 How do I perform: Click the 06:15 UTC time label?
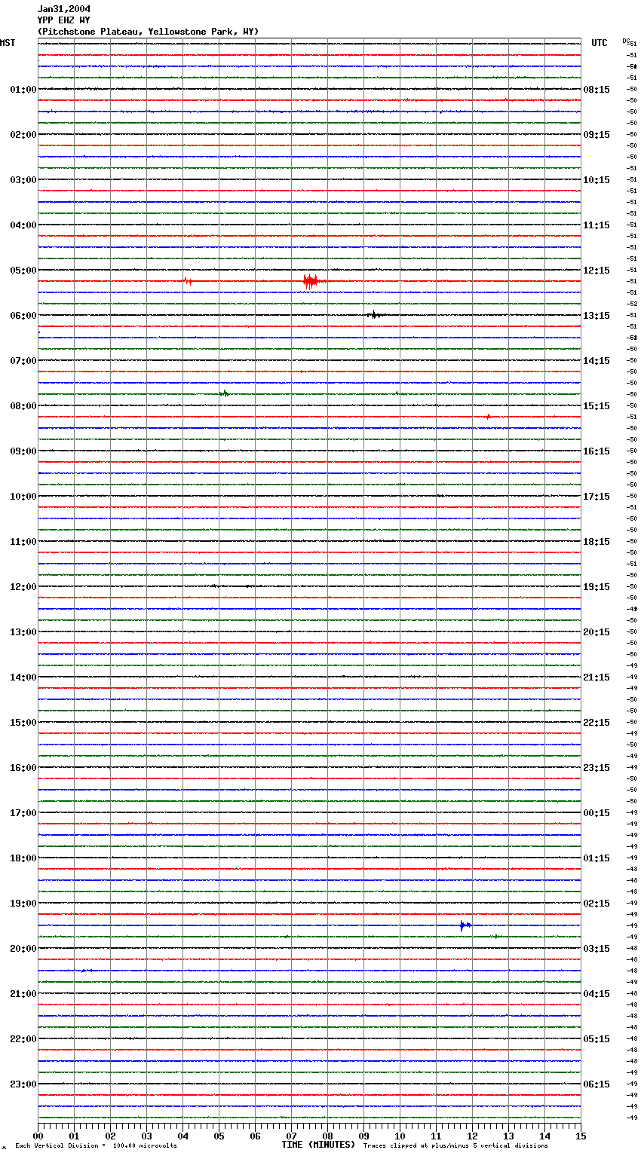[x=597, y=1084]
